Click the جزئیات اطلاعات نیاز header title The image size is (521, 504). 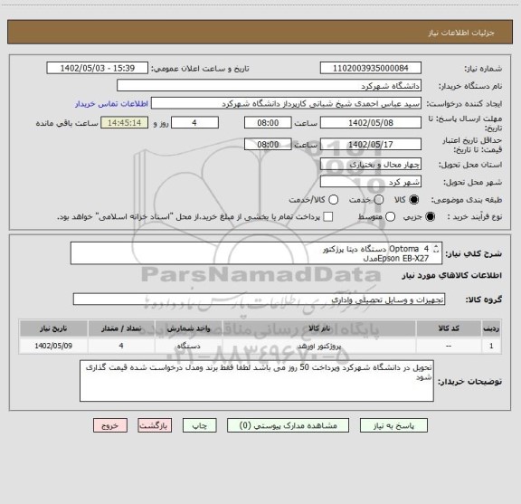tap(461, 33)
